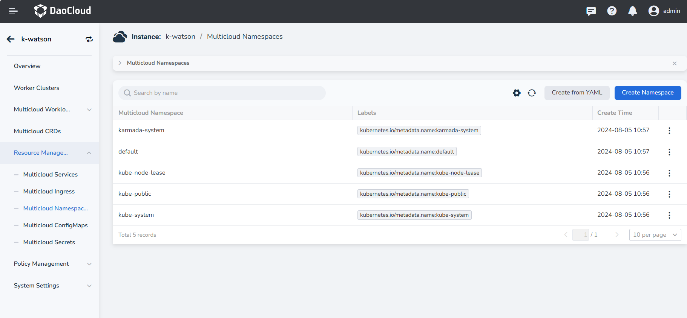Click kube-system namespace name
687x318 pixels.
pos(136,215)
